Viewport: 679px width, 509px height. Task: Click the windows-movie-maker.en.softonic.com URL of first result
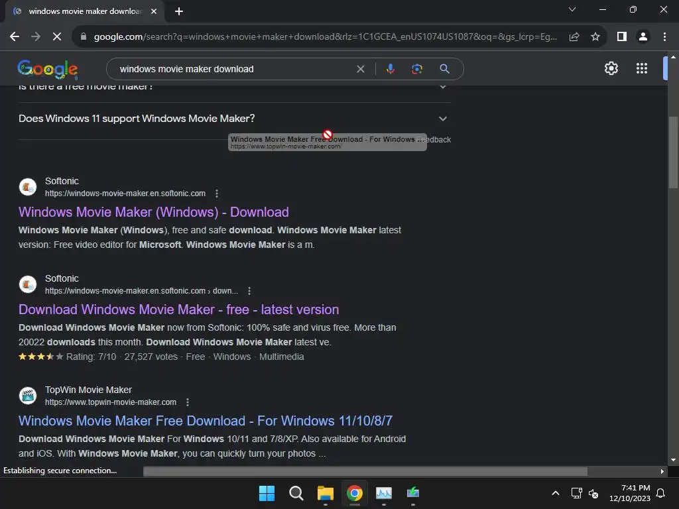(125, 194)
